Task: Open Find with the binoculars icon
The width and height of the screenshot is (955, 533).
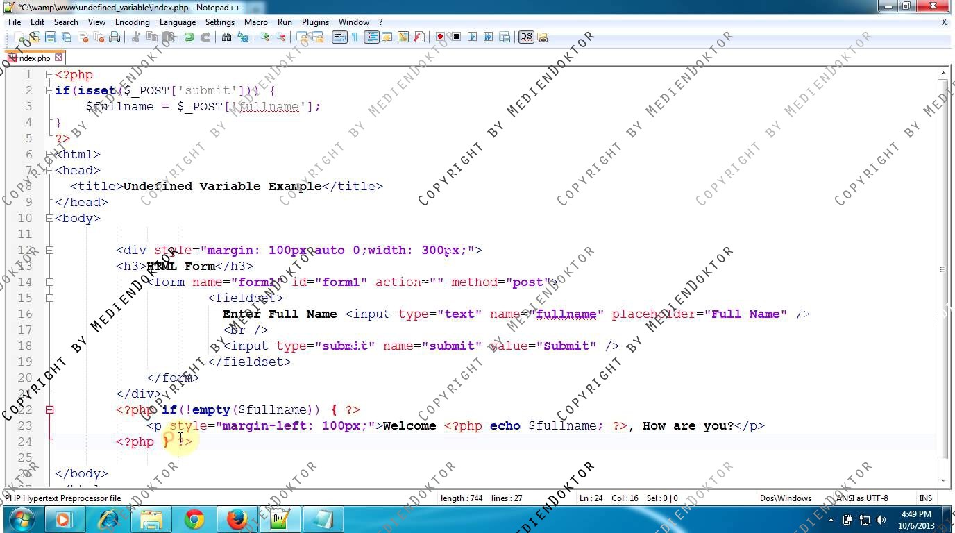Action: [x=226, y=37]
